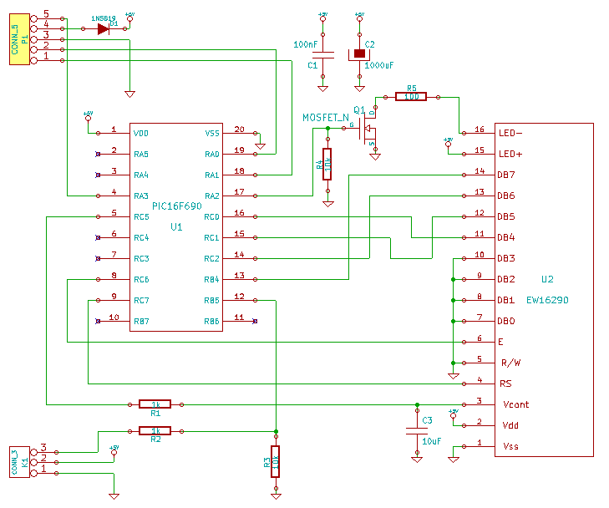Select the EW16290 part name

[547, 300]
